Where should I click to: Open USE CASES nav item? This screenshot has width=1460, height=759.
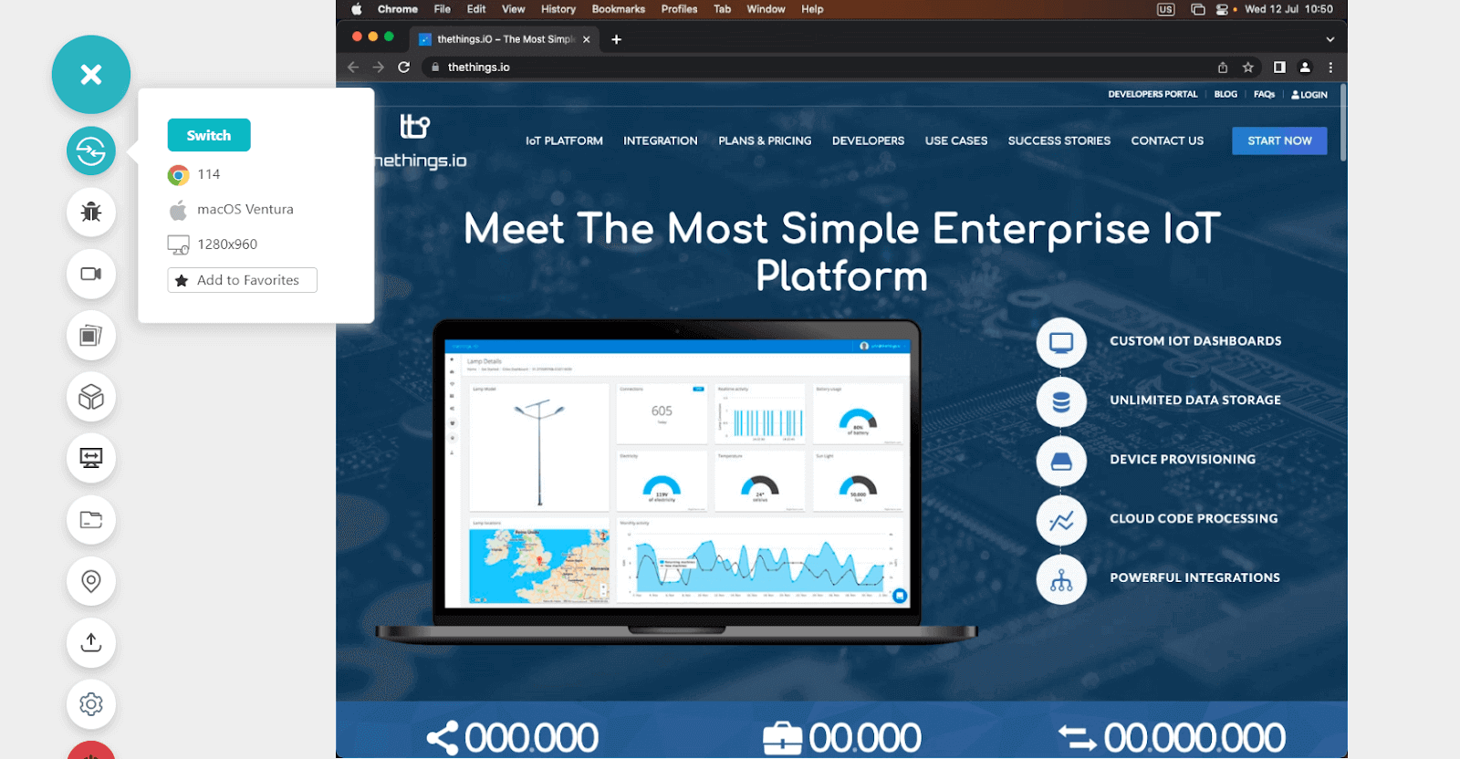[x=956, y=141]
